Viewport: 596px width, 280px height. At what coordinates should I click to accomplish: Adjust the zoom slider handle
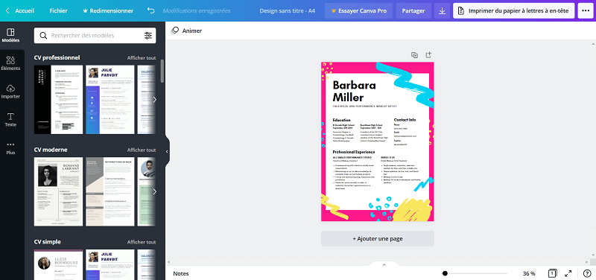tap(445, 273)
